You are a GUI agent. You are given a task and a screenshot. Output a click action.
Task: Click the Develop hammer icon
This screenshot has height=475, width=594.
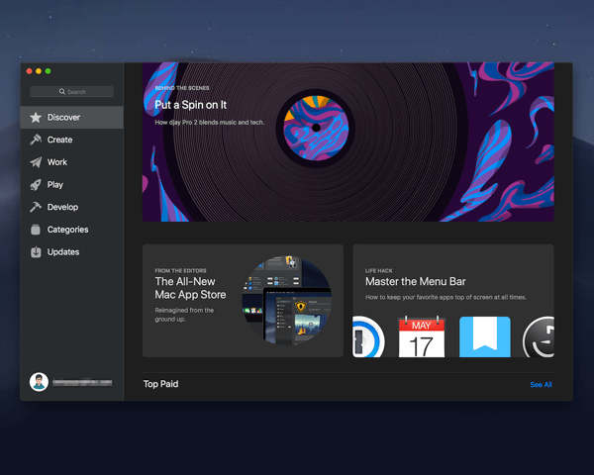click(x=36, y=207)
